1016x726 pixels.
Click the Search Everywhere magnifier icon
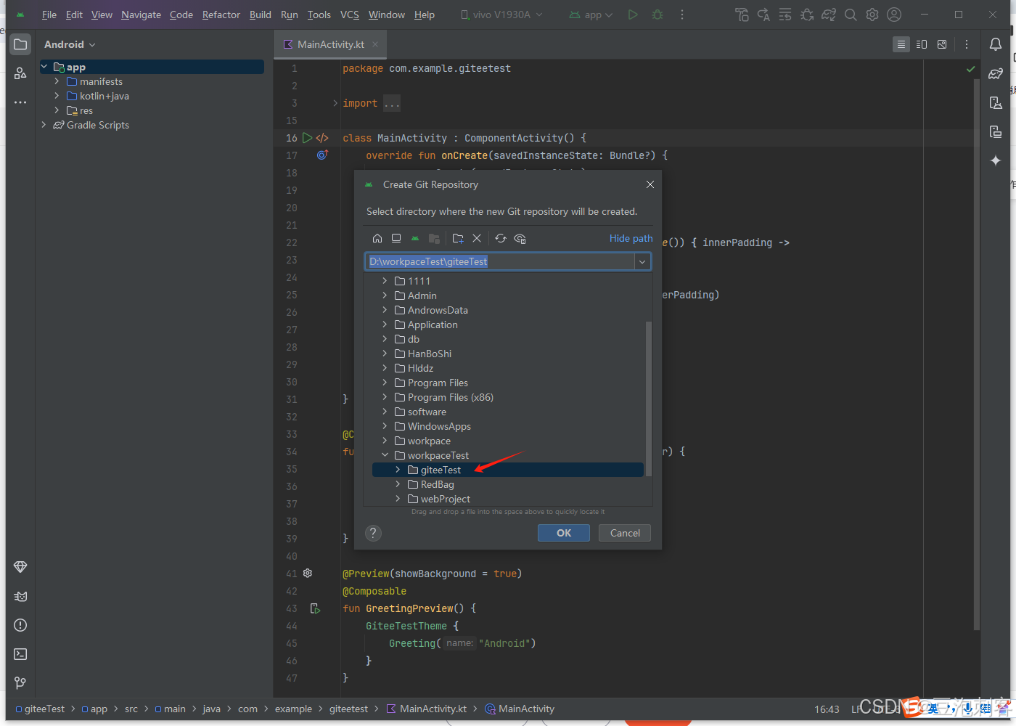[x=850, y=14]
